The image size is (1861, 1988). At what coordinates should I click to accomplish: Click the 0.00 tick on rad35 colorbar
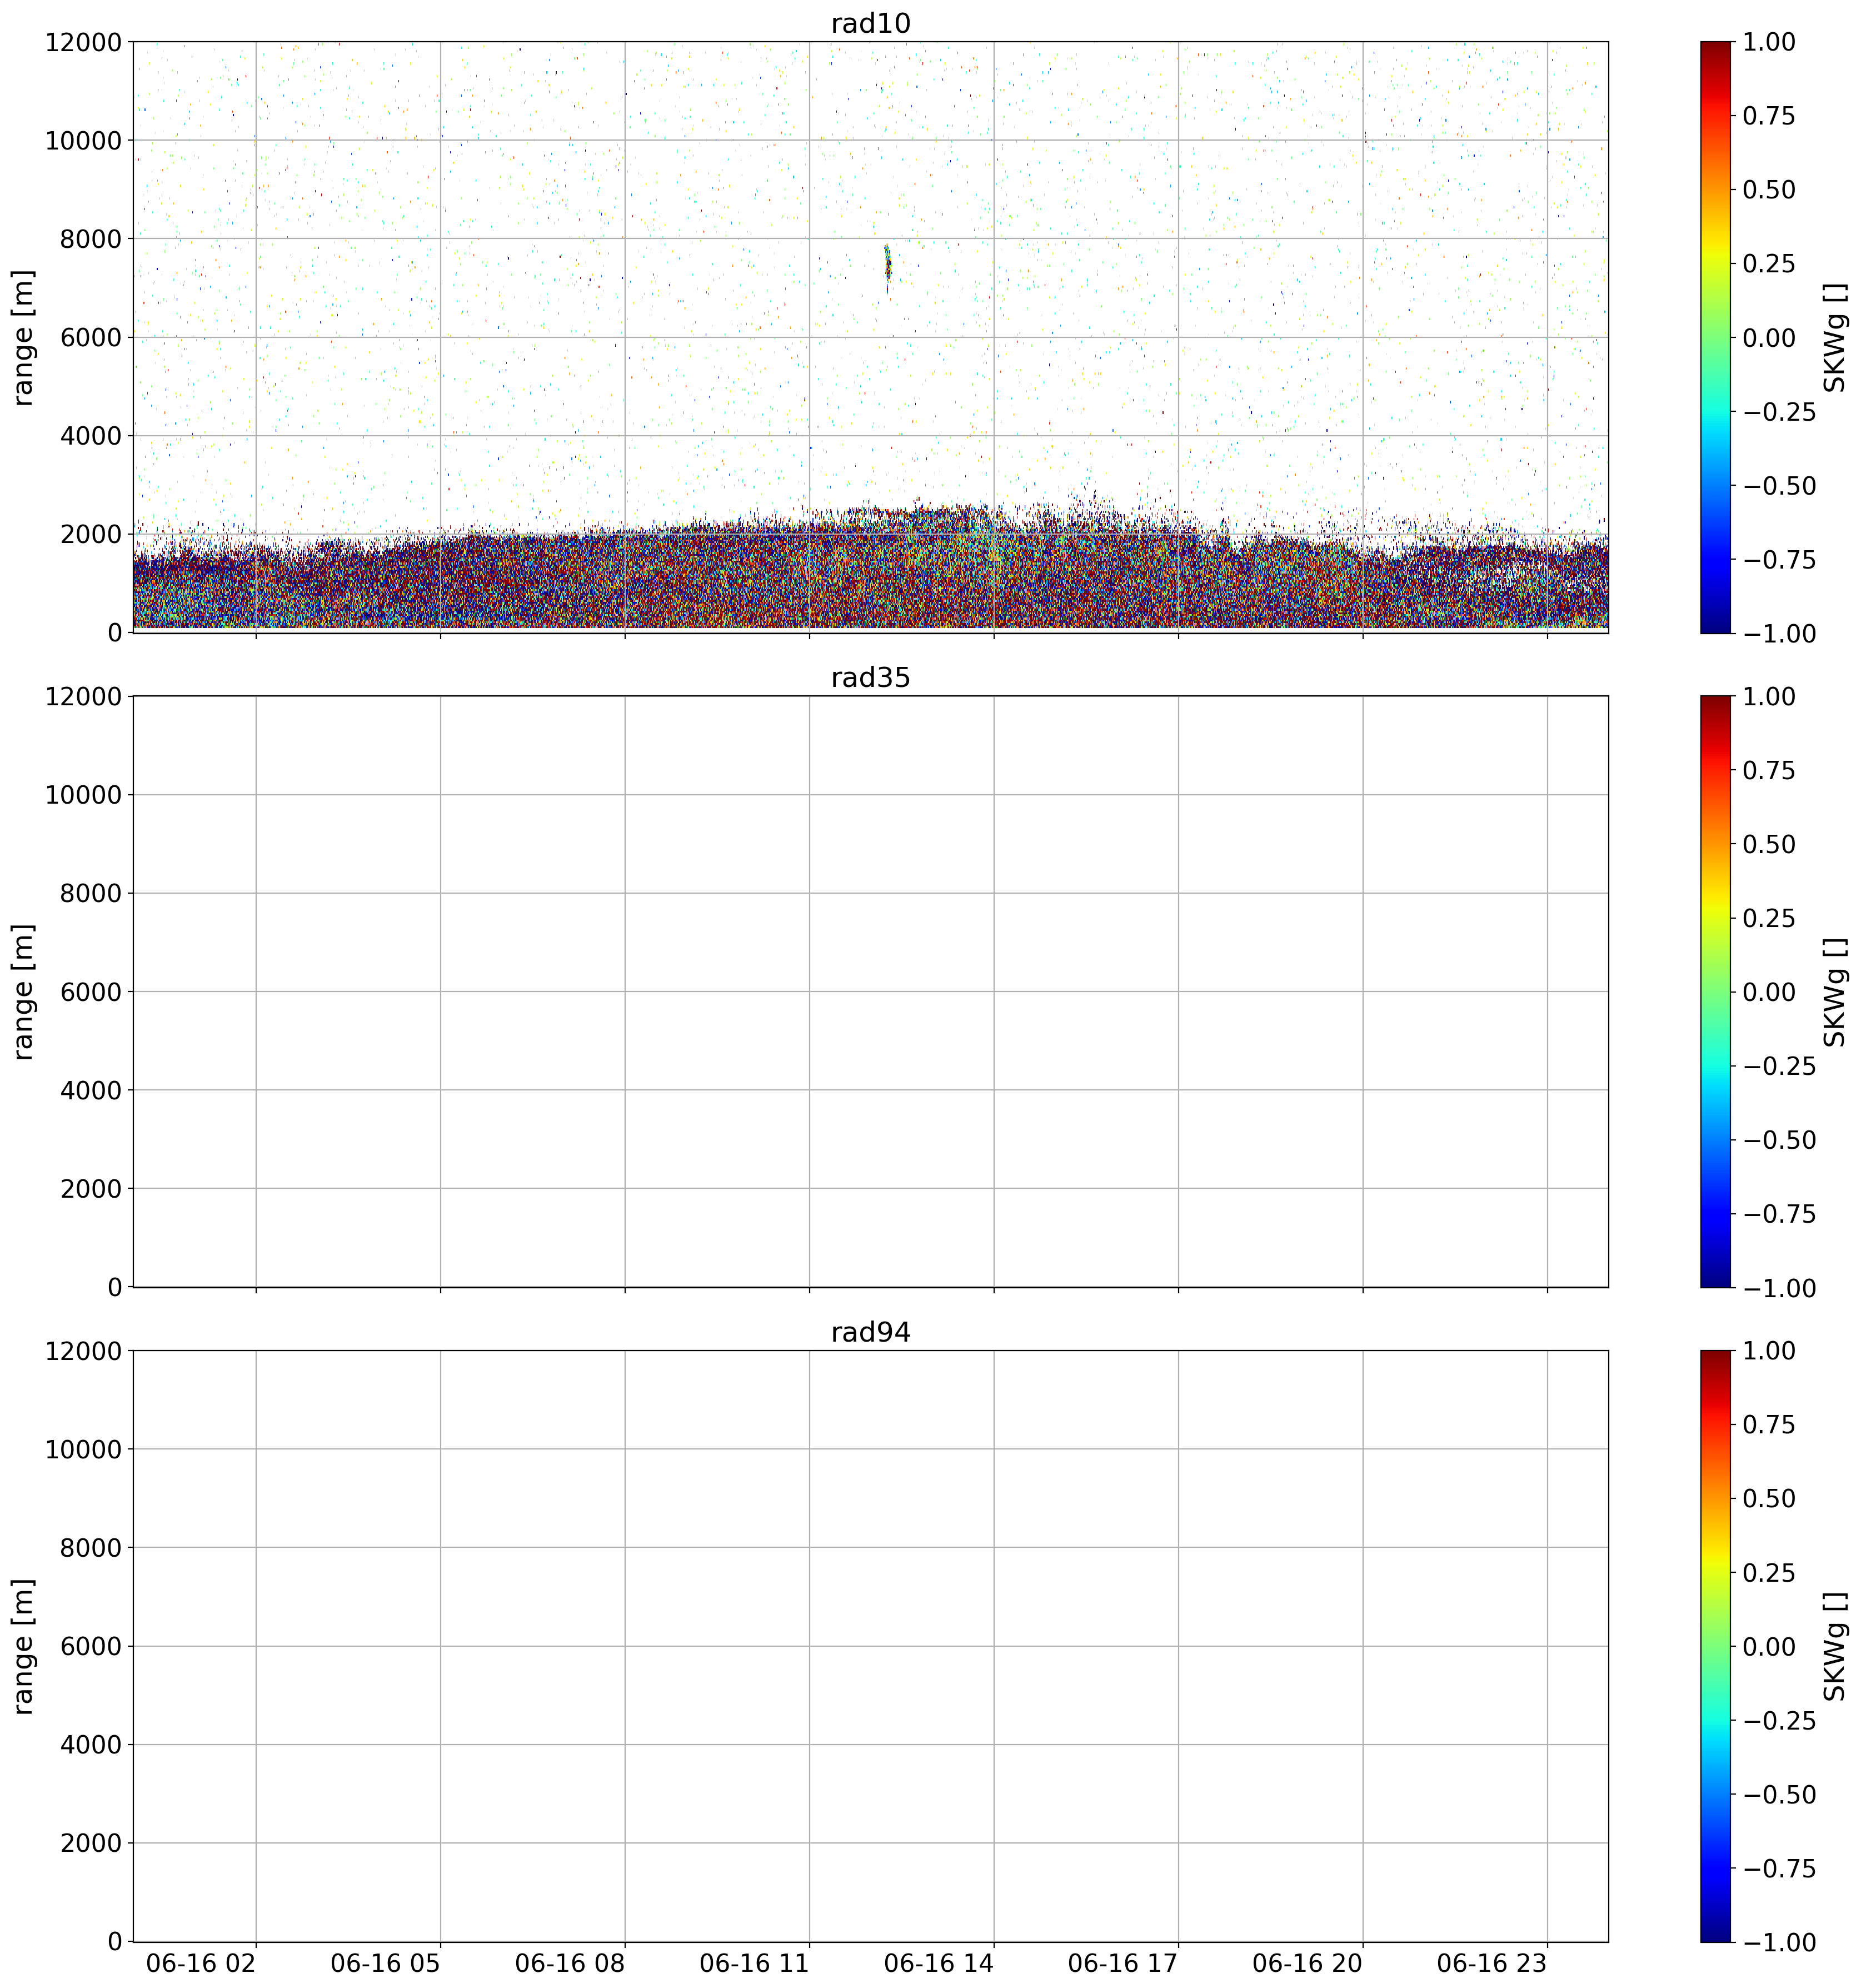(x=1769, y=992)
